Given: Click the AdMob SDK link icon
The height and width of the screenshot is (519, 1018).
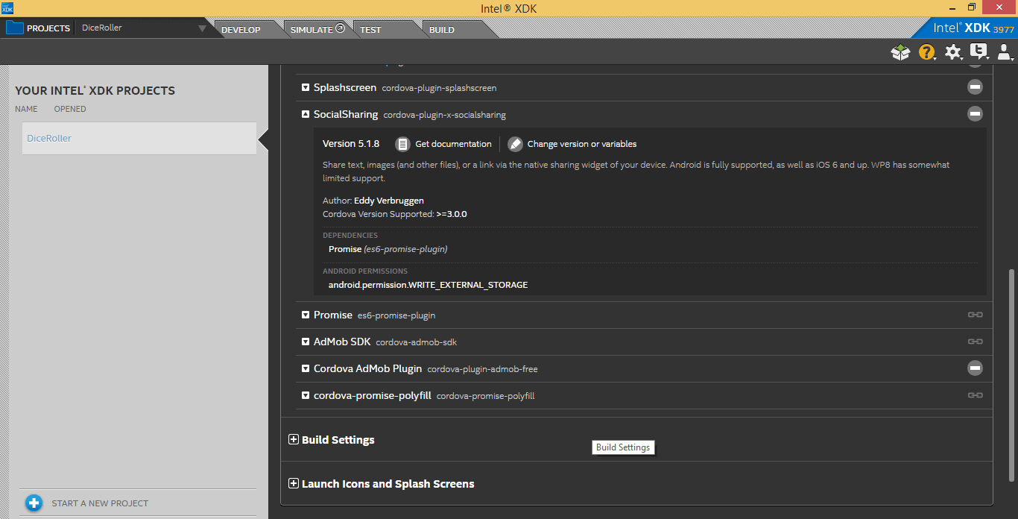Looking at the screenshot, I should (x=975, y=342).
